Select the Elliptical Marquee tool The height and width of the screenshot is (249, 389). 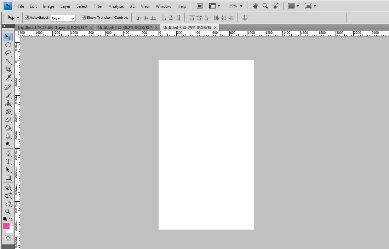point(8,45)
